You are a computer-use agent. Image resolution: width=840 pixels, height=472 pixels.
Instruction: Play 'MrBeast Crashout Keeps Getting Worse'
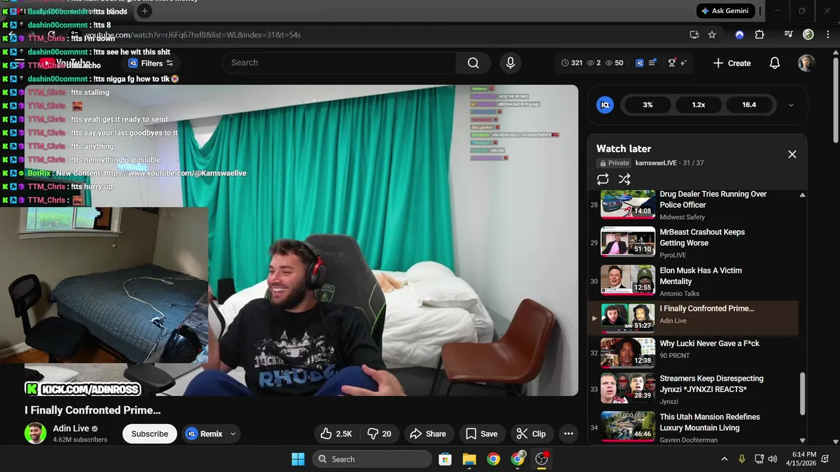(692, 243)
